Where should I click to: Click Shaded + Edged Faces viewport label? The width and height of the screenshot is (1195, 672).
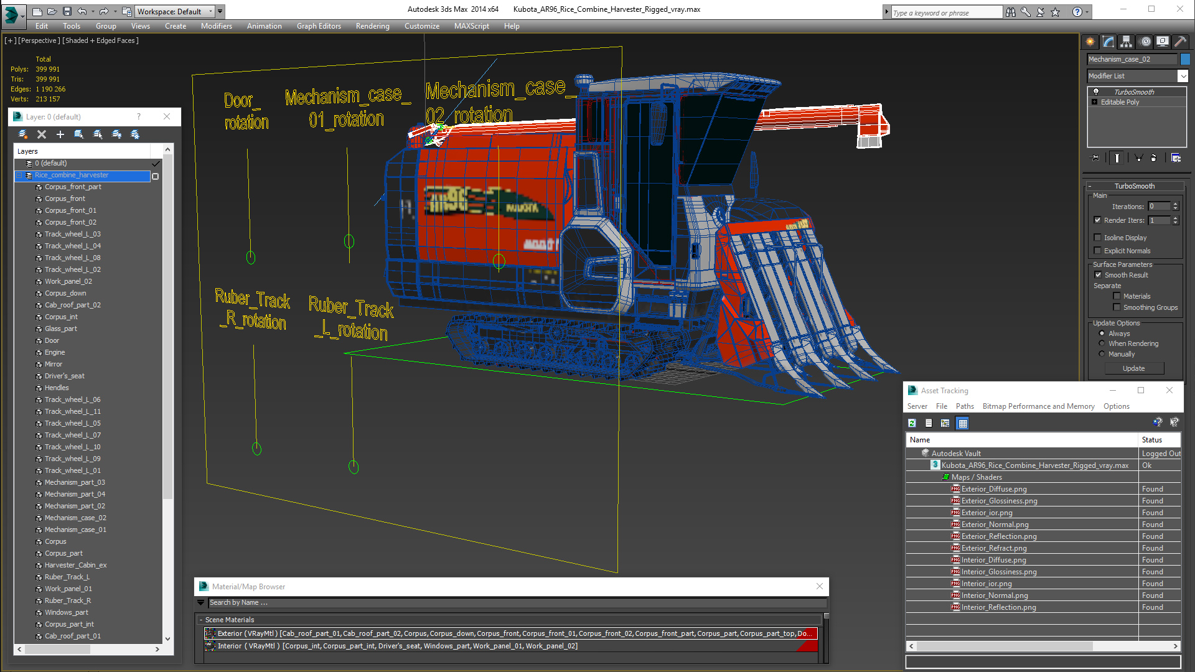(x=100, y=40)
